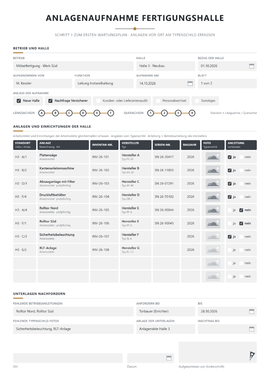Click the photo placeholder for Plattensäge row
The image size is (270, 382).
[213, 157]
